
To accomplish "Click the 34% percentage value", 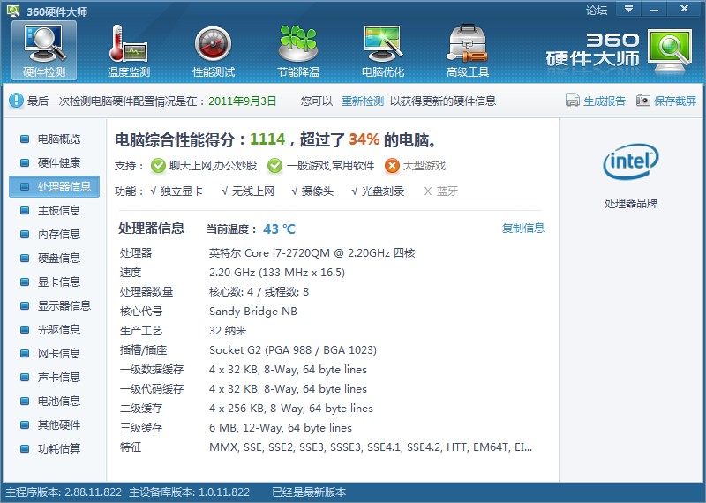I will click(364, 139).
